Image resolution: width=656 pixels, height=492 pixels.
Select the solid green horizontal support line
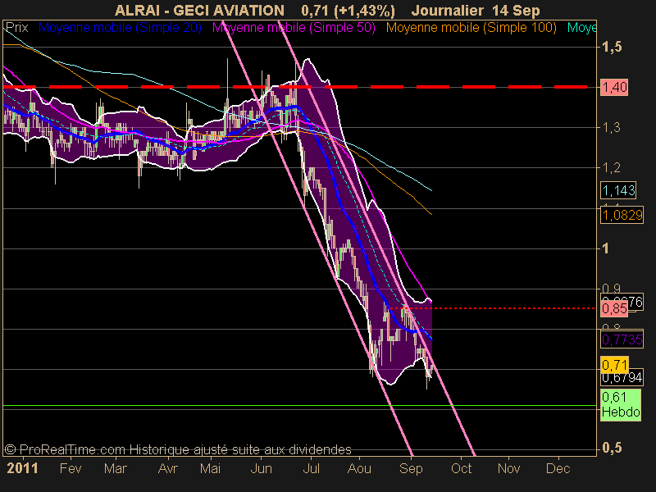click(299, 405)
